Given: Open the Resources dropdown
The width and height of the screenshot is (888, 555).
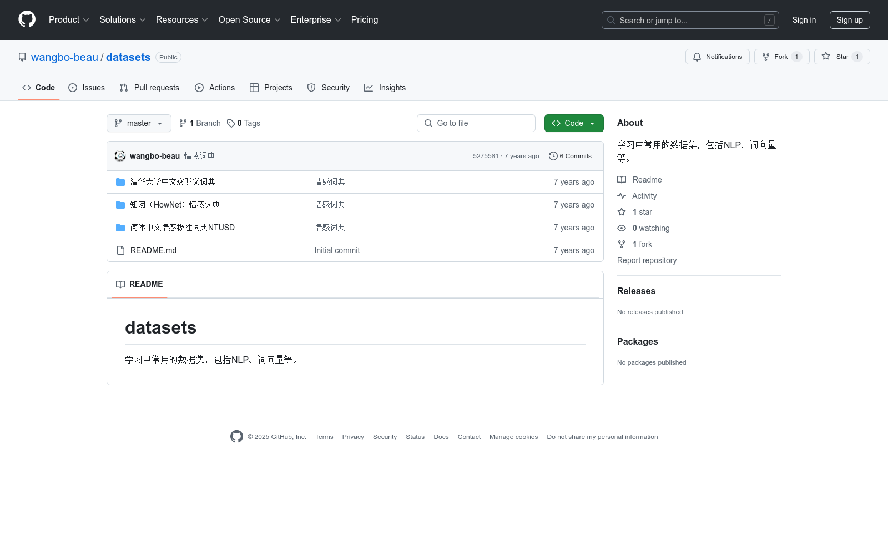Looking at the screenshot, I should (181, 20).
